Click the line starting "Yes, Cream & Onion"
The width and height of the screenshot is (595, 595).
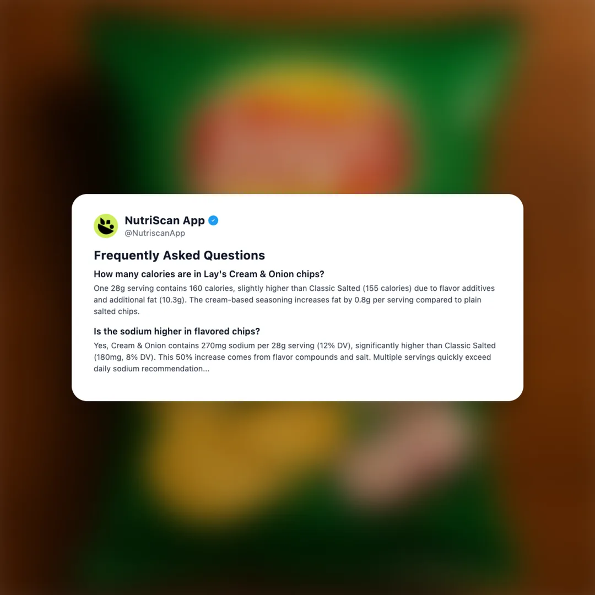pyautogui.click(x=294, y=345)
